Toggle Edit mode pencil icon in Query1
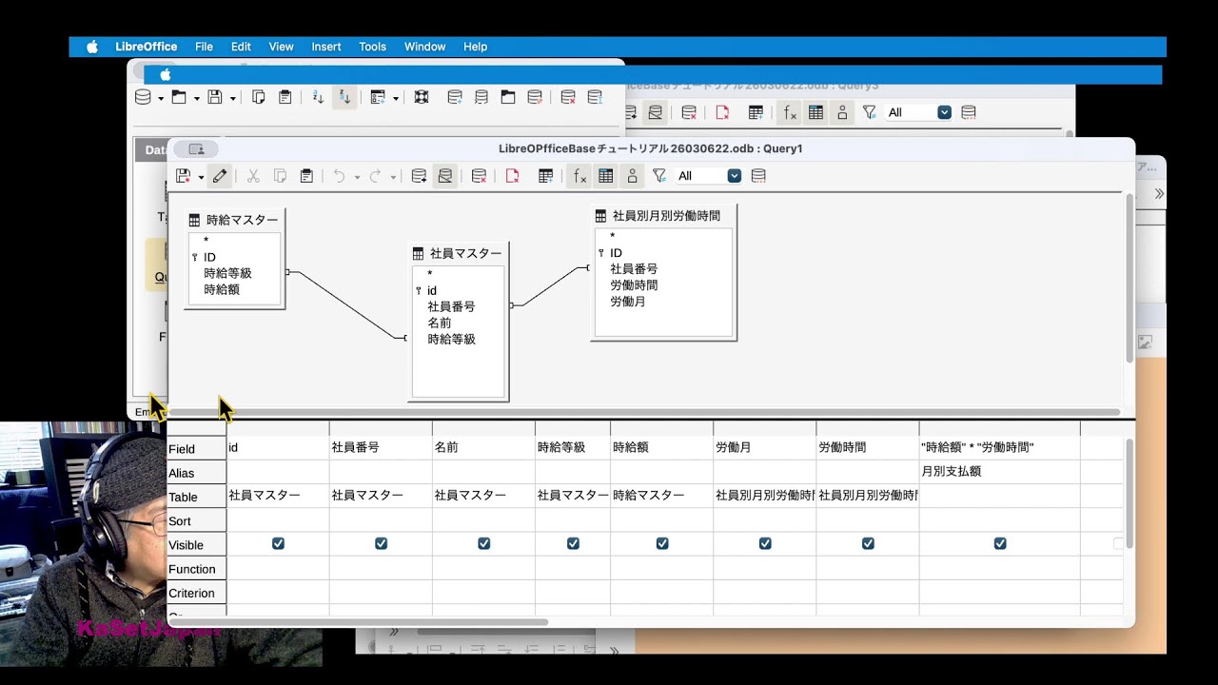The width and height of the screenshot is (1218, 685). point(220,176)
